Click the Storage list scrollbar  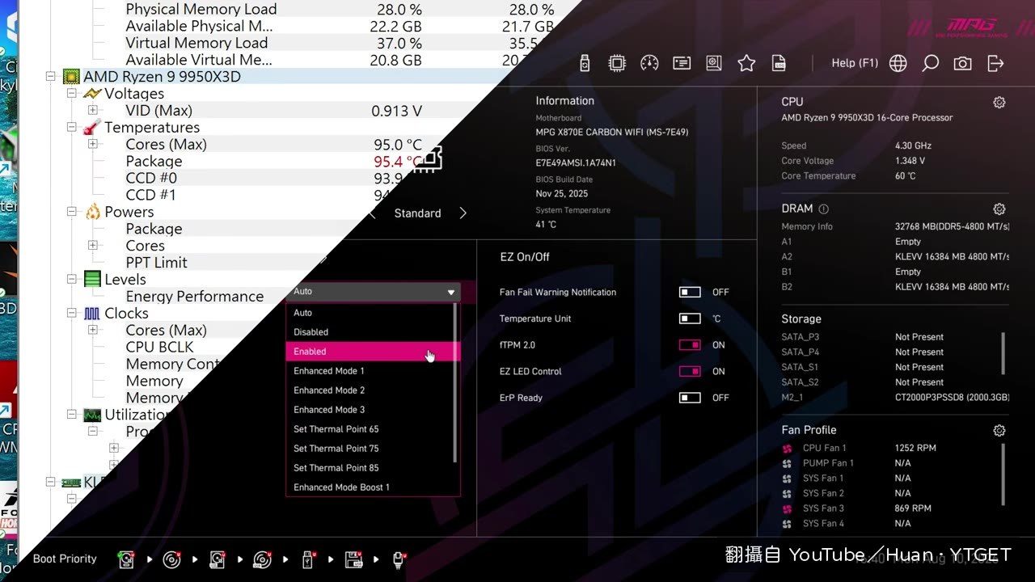pos(1003,353)
